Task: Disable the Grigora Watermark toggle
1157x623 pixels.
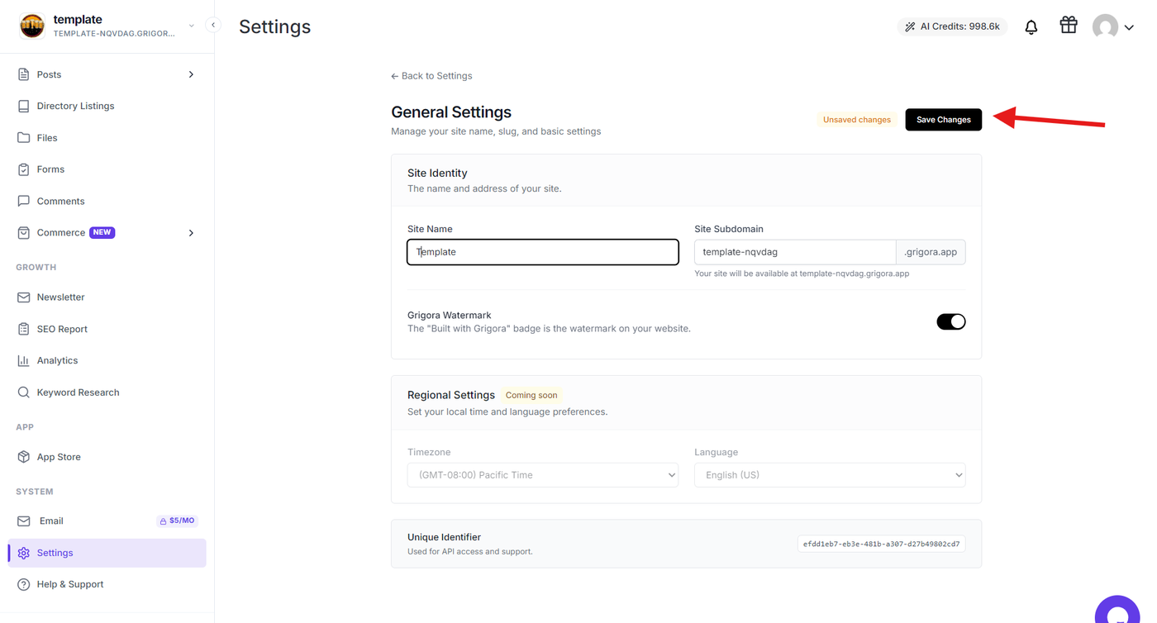Action: point(950,321)
